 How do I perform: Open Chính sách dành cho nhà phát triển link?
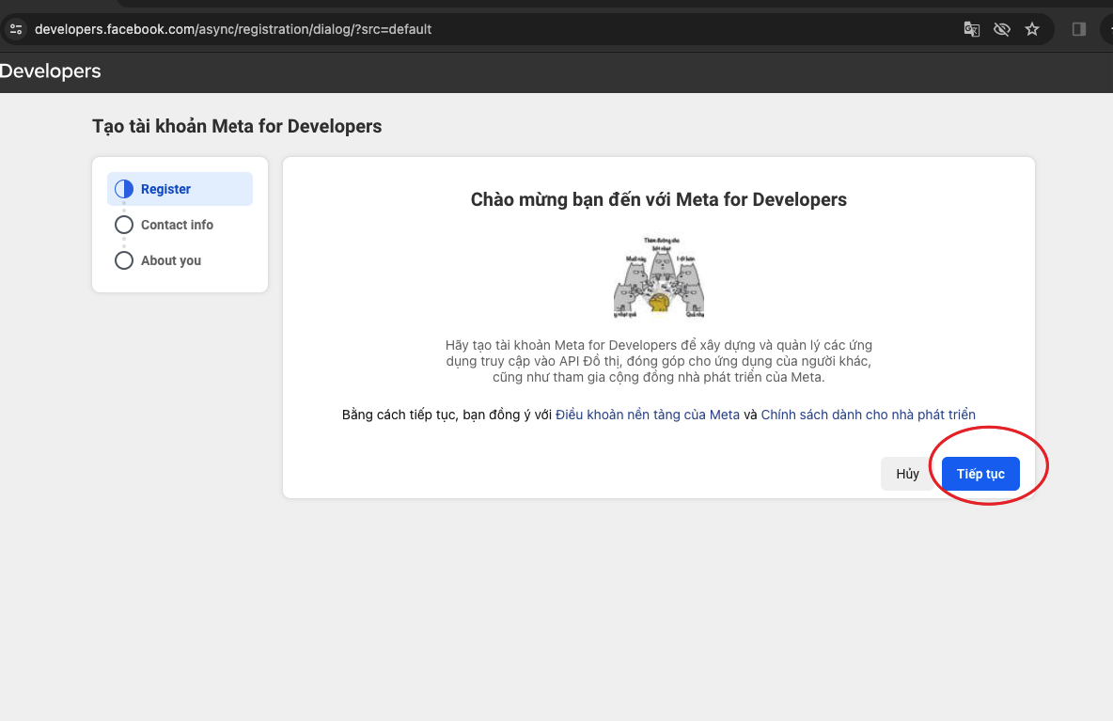coord(868,415)
